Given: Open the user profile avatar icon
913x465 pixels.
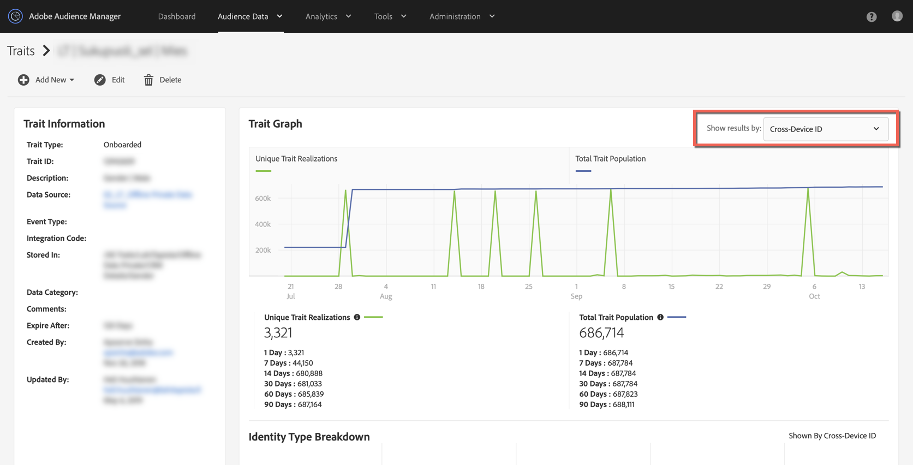Looking at the screenshot, I should coord(897,16).
